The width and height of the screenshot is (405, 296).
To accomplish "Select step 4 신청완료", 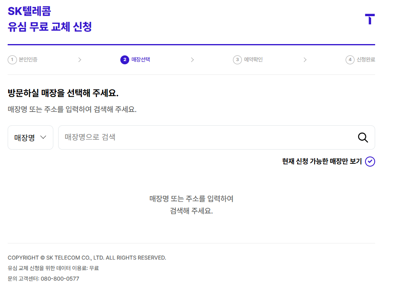I will pos(360,59).
